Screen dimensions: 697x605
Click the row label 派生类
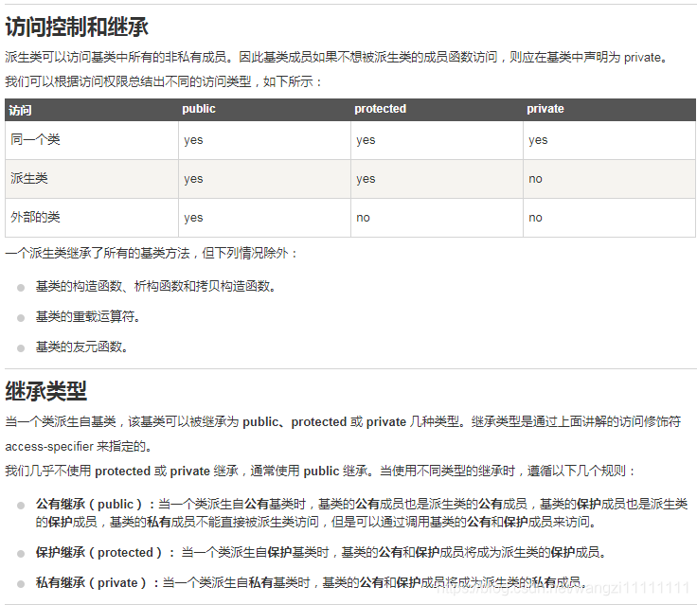(29, 178)
